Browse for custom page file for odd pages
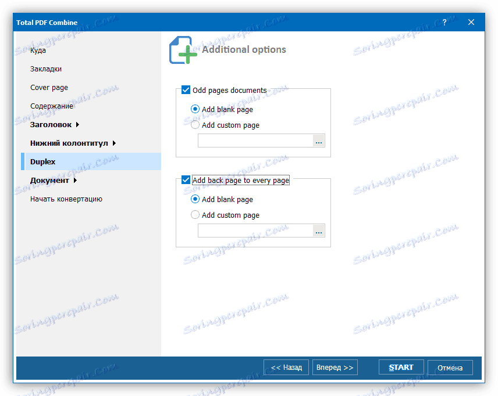 [x=319, y=141]
